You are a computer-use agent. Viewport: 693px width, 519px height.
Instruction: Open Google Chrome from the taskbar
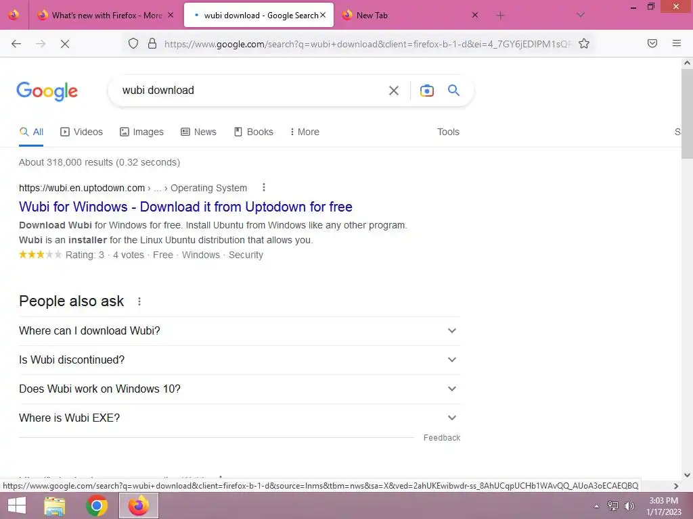coord(97,505)
